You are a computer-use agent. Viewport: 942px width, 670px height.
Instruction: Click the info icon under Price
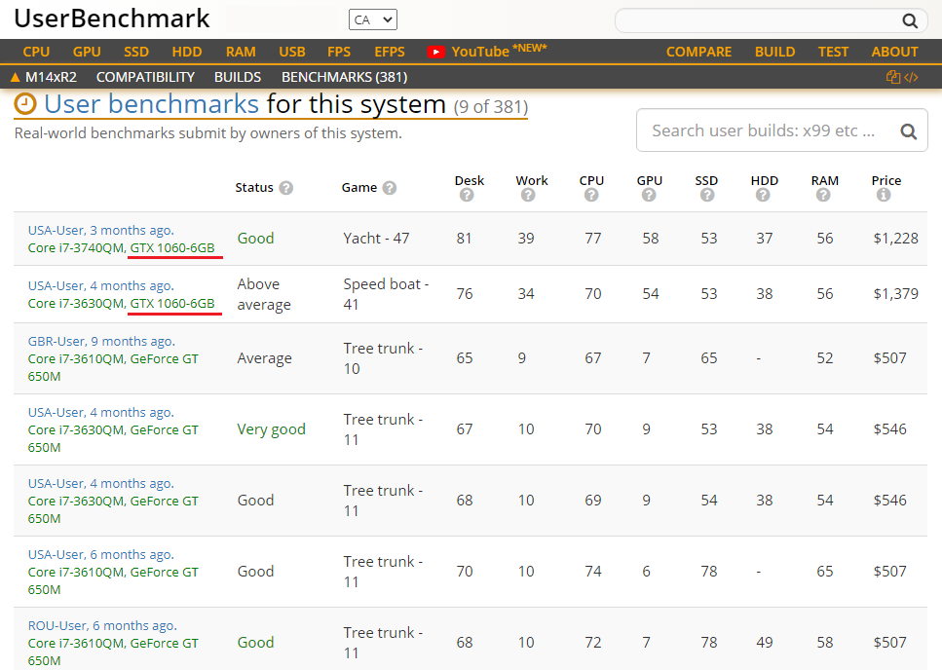click(x=884, y=195)
